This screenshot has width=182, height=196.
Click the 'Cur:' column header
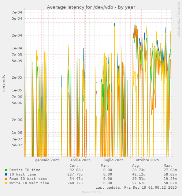[74, 166]
